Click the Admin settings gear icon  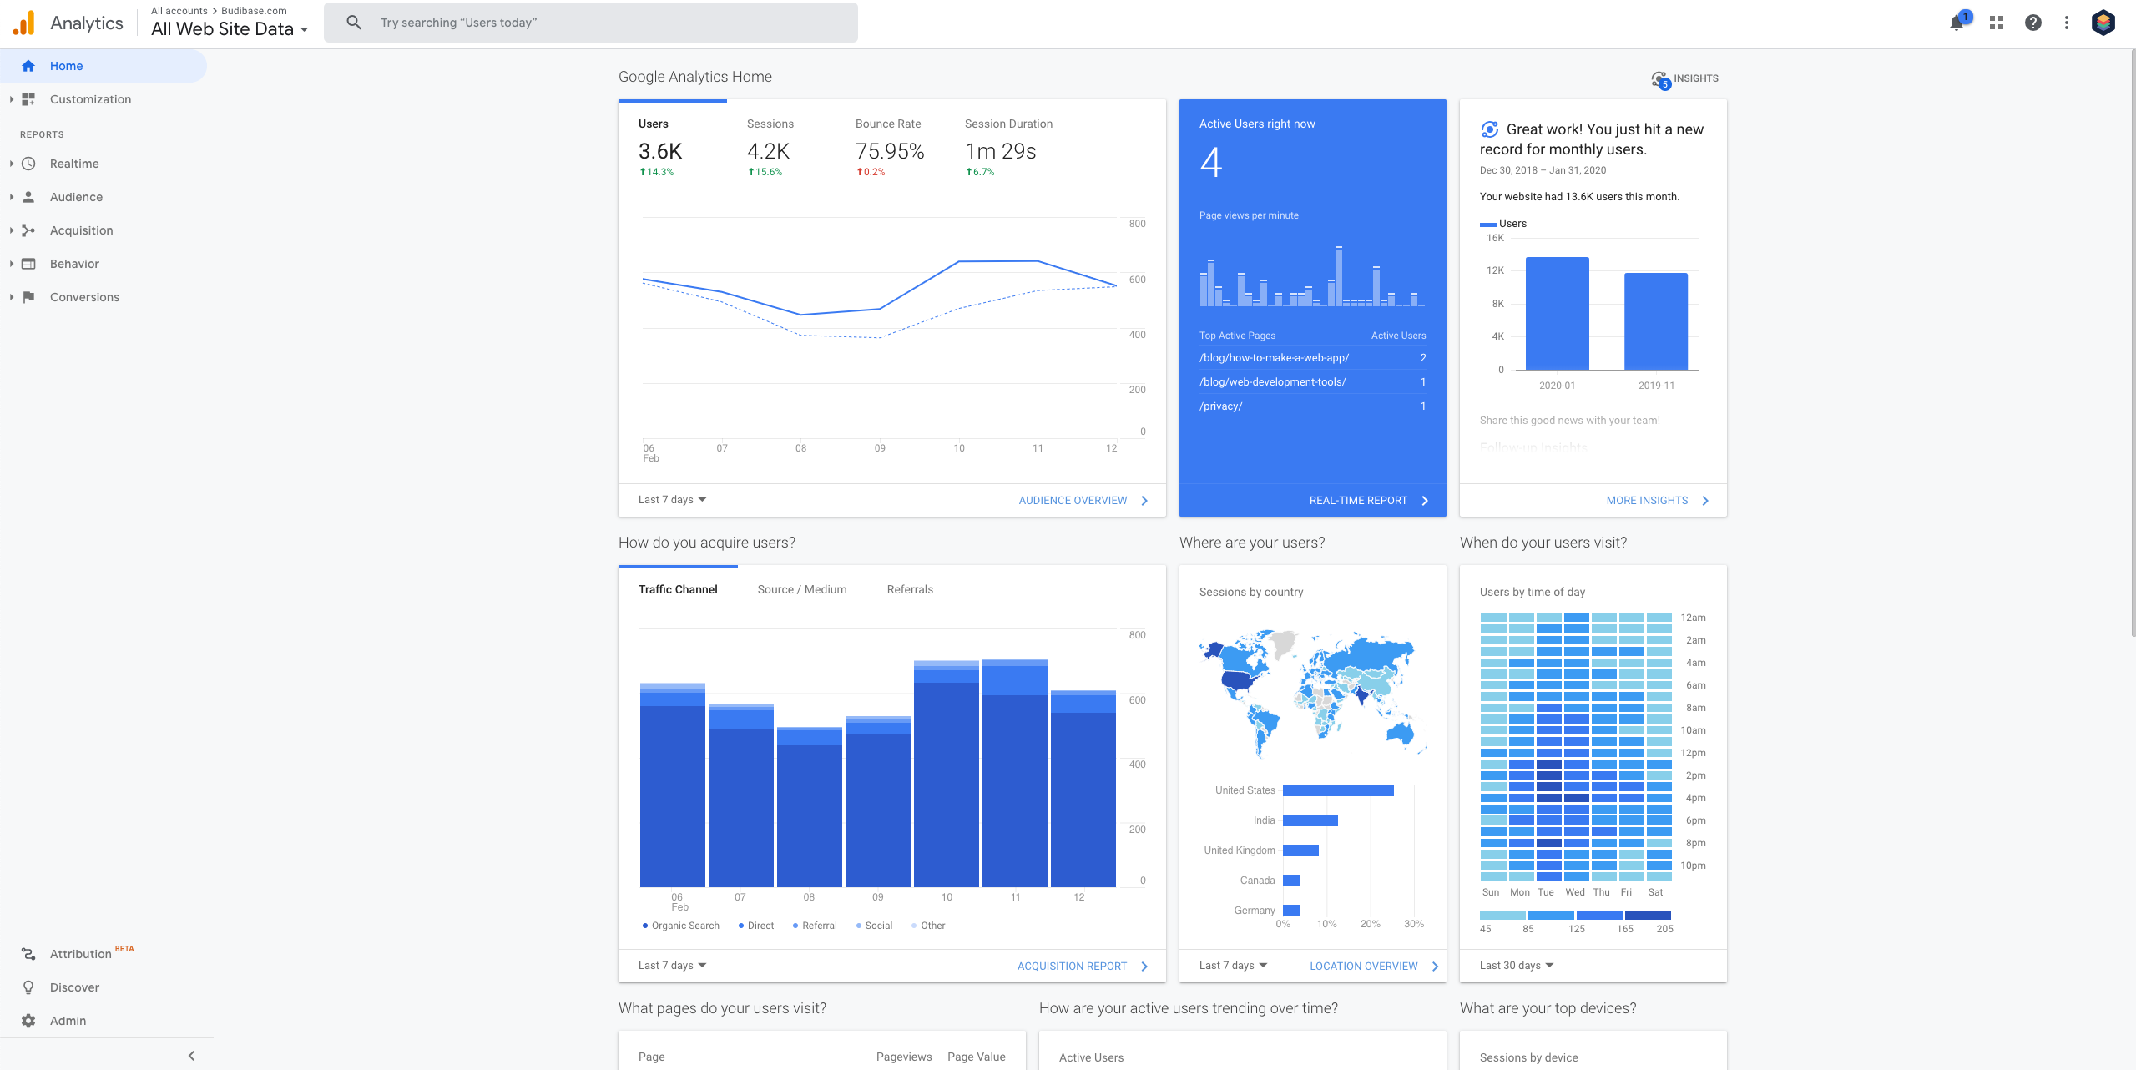pyautogui.click(x=28, y=1021)
